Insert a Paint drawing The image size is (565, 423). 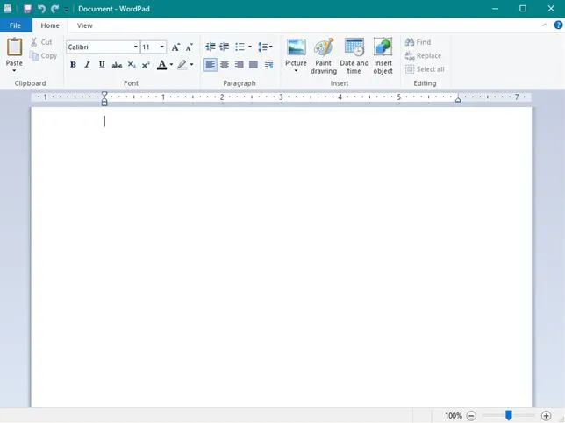(x=323, y=55)
